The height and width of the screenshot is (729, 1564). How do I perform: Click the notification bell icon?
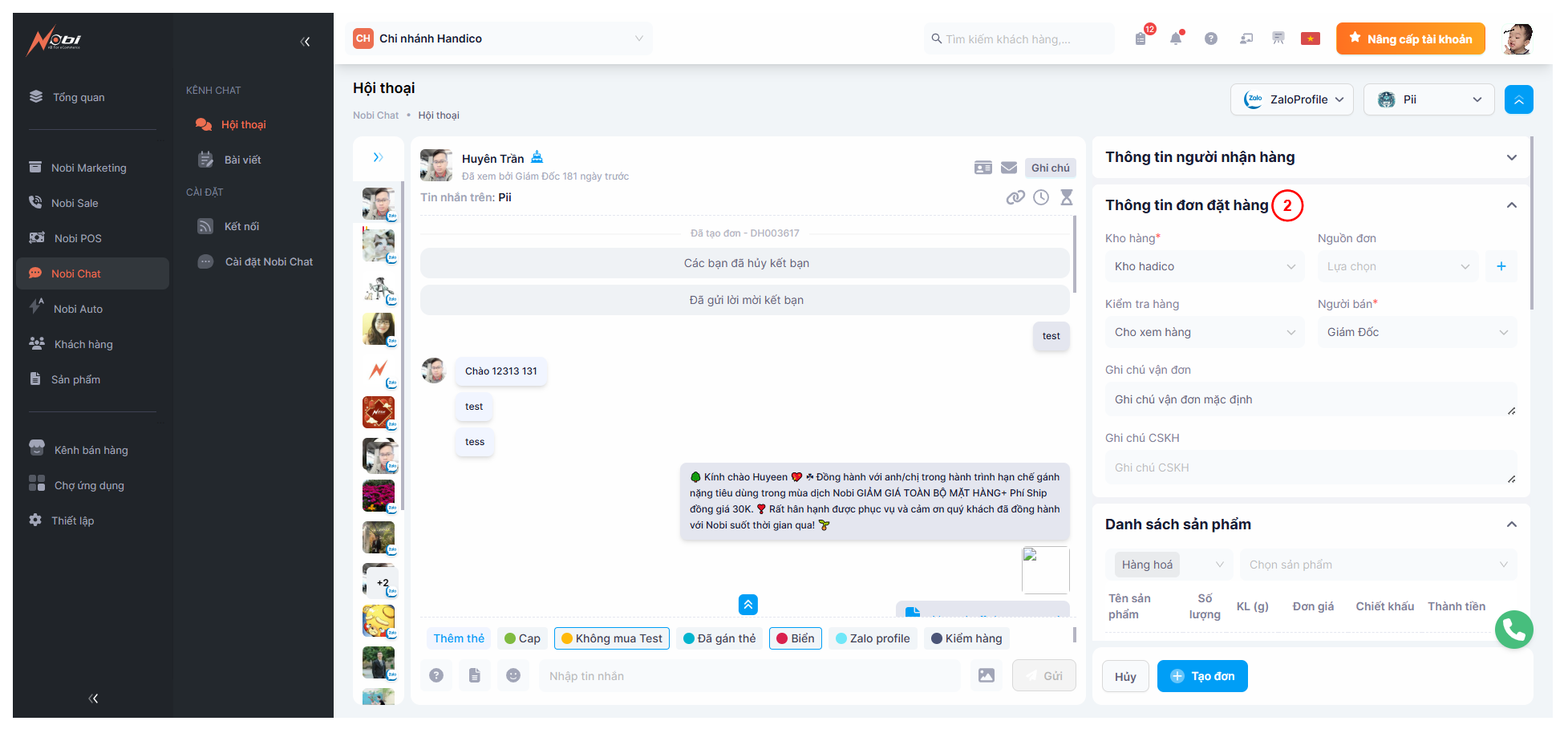click(x=1176, y=38)
